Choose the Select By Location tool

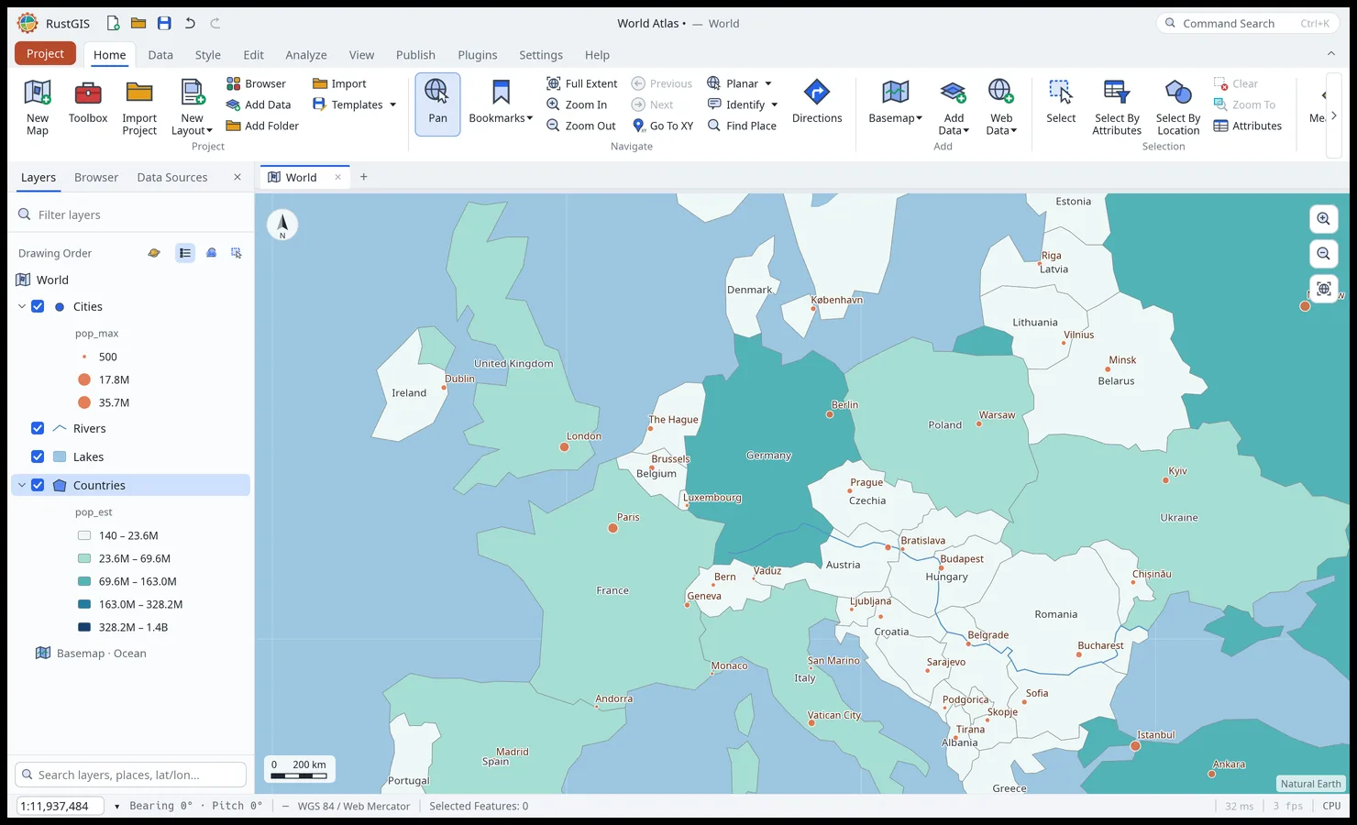tap(1178, 106)
